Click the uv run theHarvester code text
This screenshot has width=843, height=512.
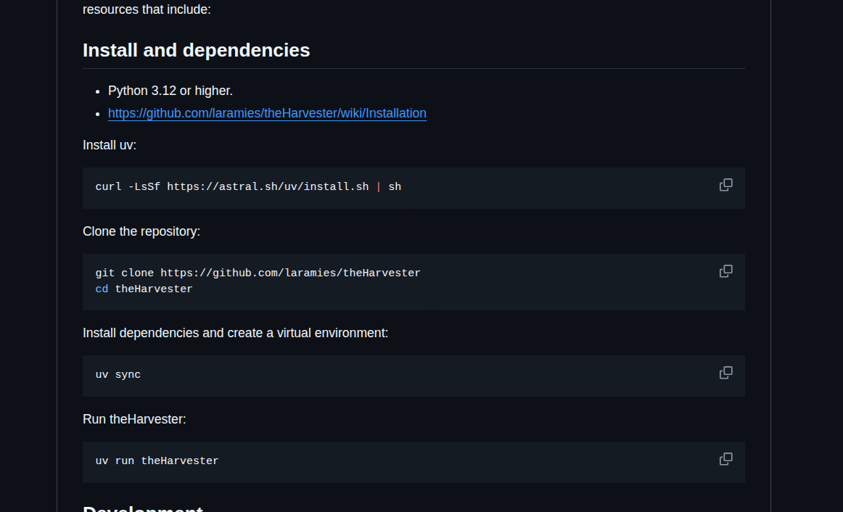pyautogui.click(x=157, y=461)
